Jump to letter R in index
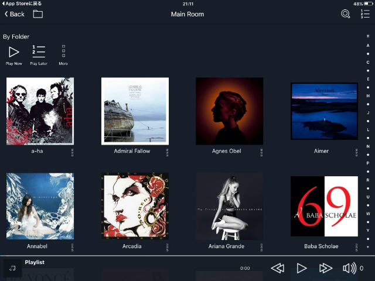The image size is (375, 281). tap(368, 180)
